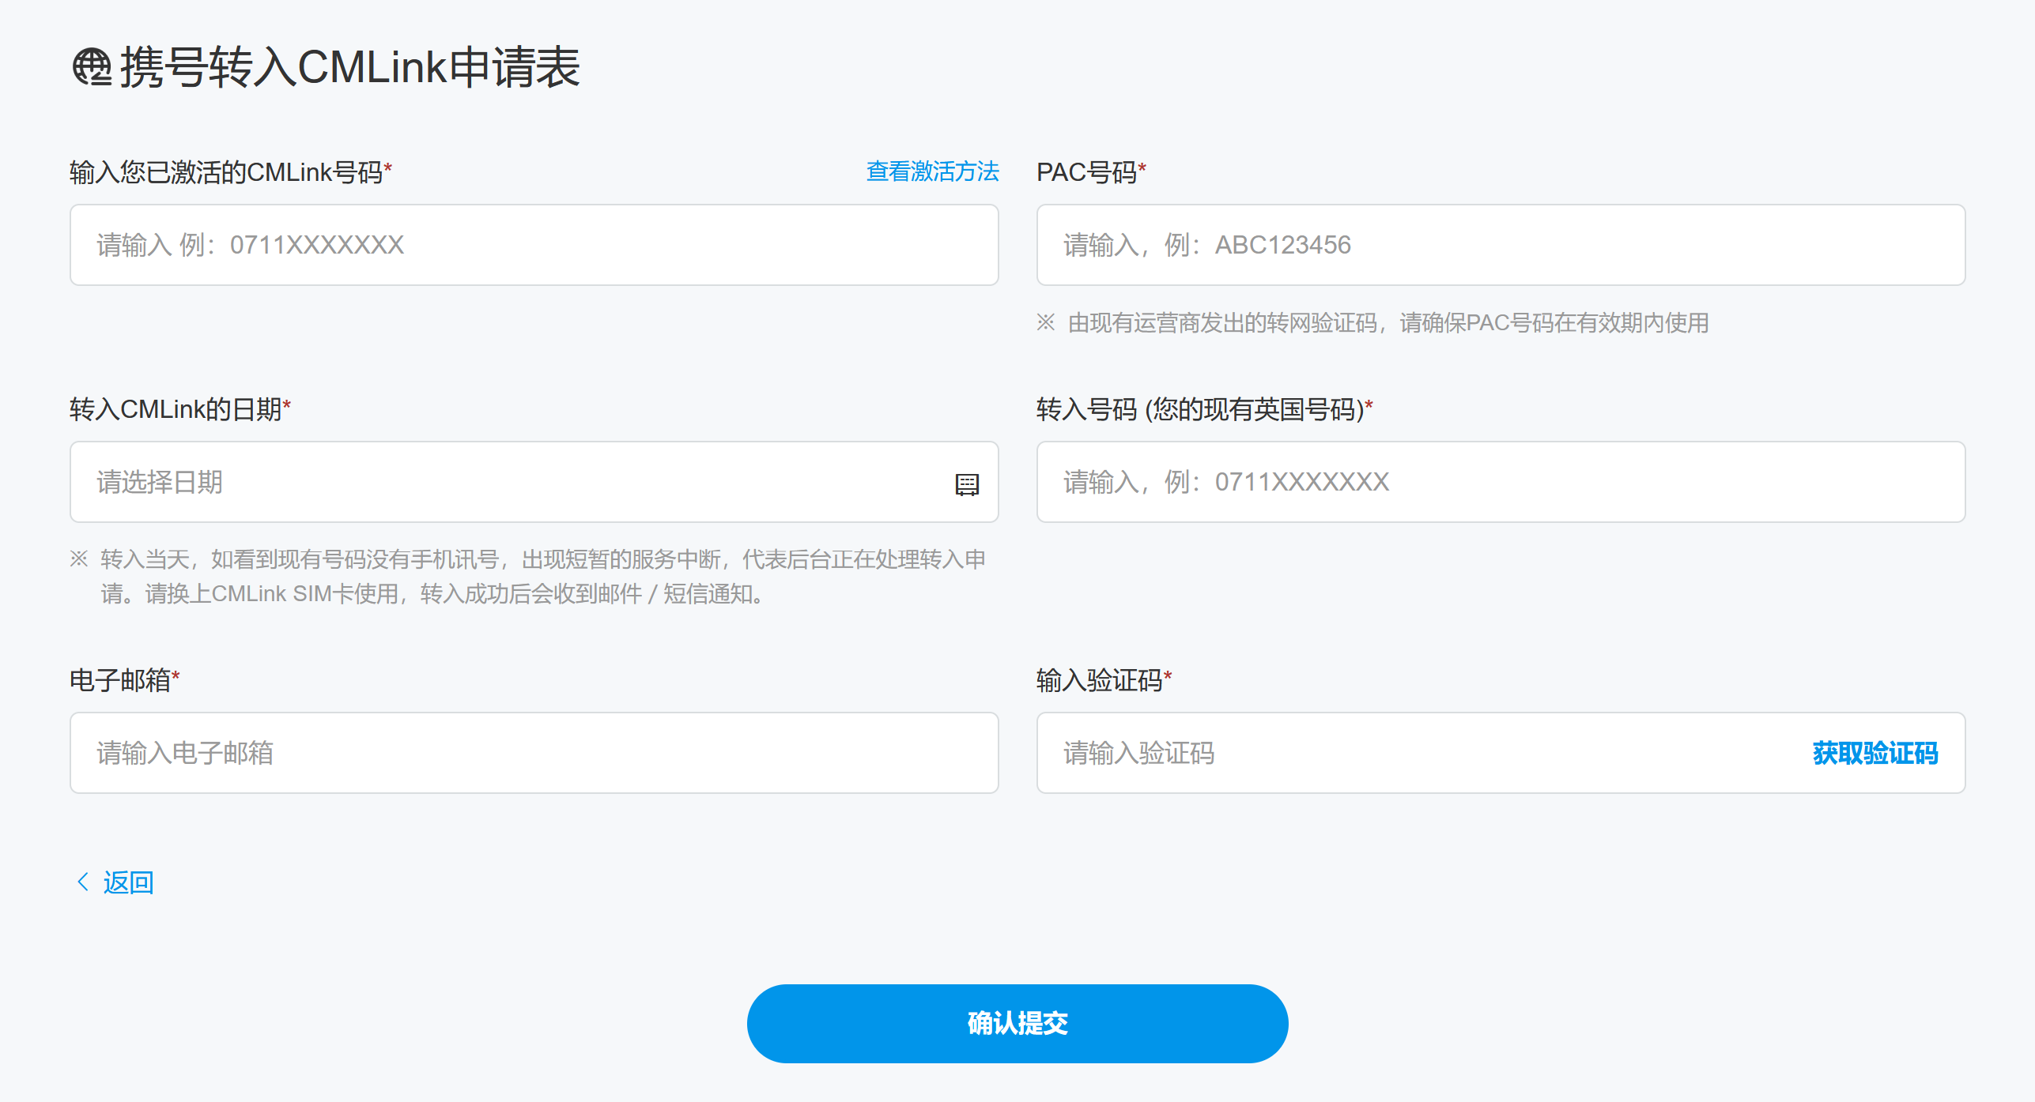The width and height of the screenshot is (2035, 1102).
Task: Click the 获取验证码 button
Action: [1875, 753]
